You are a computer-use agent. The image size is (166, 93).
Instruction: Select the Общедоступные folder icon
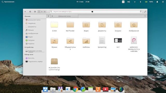70,41
